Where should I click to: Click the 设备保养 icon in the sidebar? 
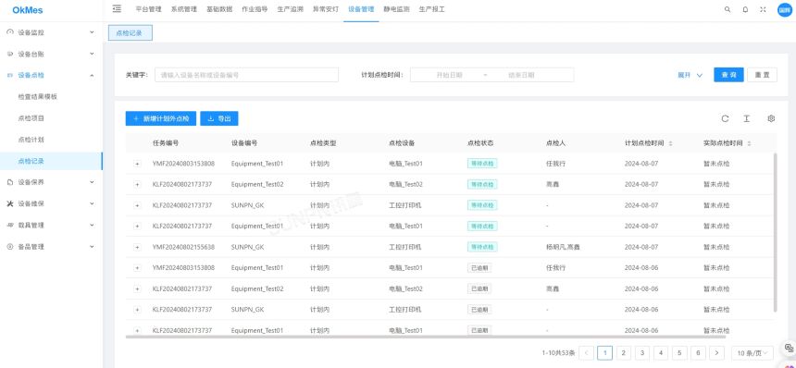pyautogui.click(x=9, y=182)
